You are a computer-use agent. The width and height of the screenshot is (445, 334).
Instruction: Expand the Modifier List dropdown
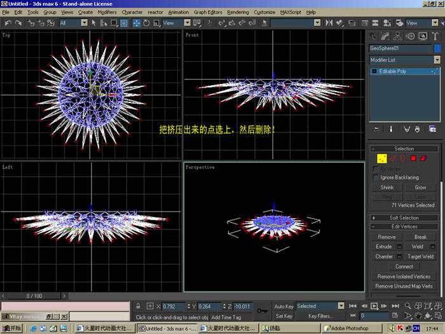(437, 60)
